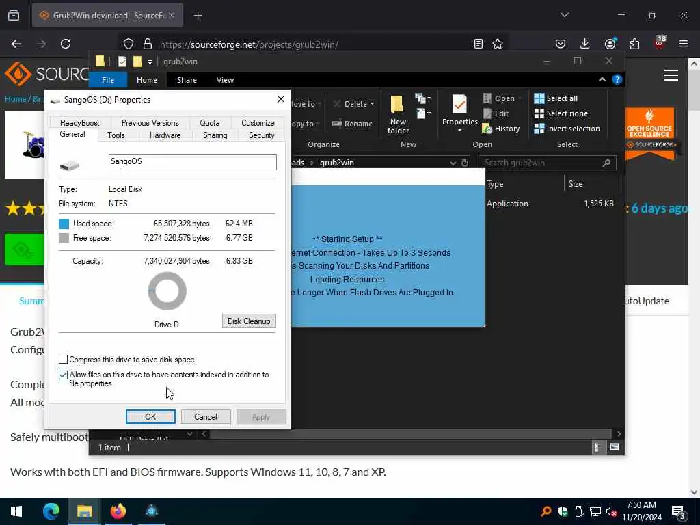Edit the SangoOS volume label field
The height and width of the screenshot is (525, 700).
pos(192,161)
